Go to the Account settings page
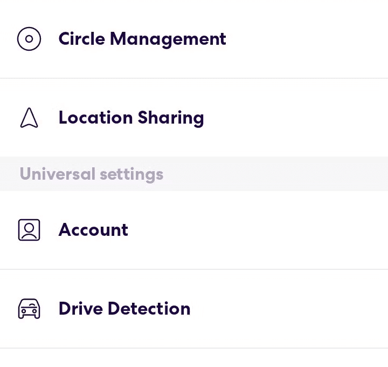This screenshot has width=388, height=367. click(x=194, y=230)
